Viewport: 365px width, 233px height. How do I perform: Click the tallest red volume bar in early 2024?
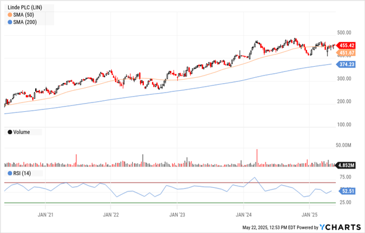pos(257,157)
